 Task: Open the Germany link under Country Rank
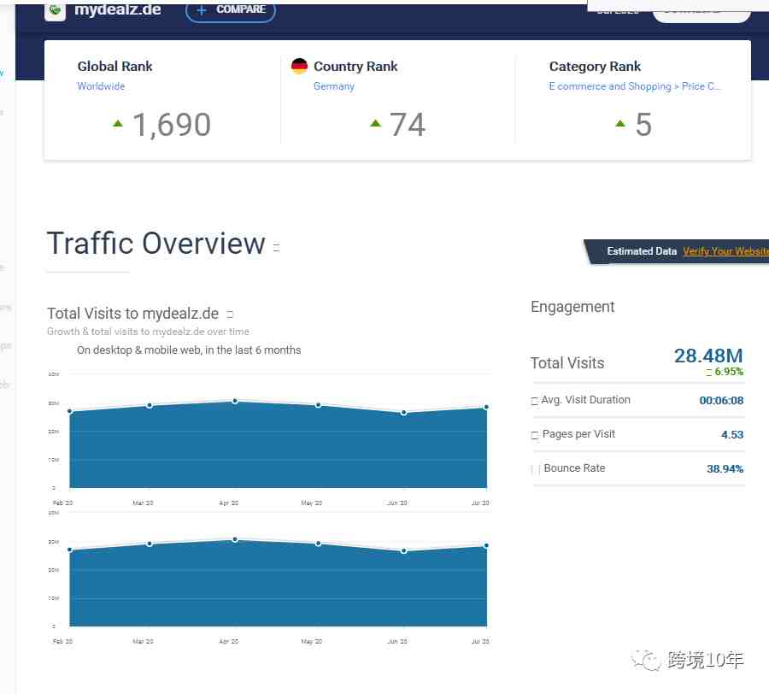(334, 86)
